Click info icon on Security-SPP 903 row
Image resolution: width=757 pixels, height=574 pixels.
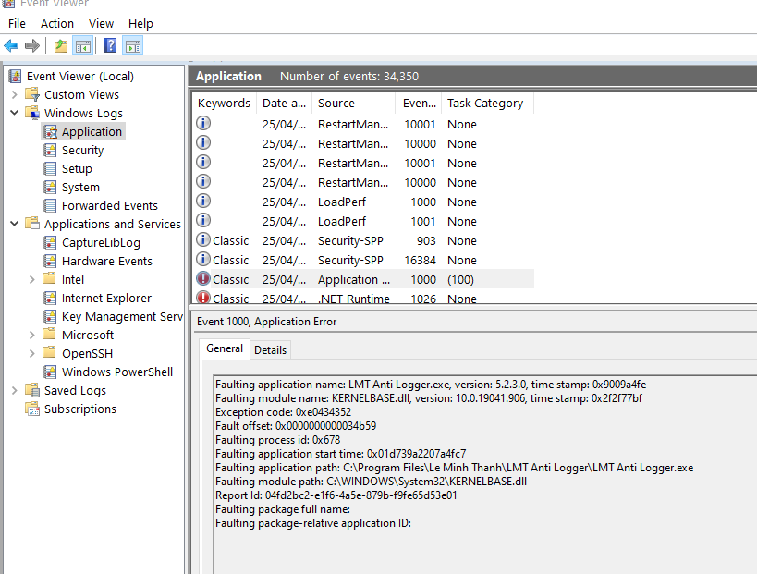(x=203, y=239)
